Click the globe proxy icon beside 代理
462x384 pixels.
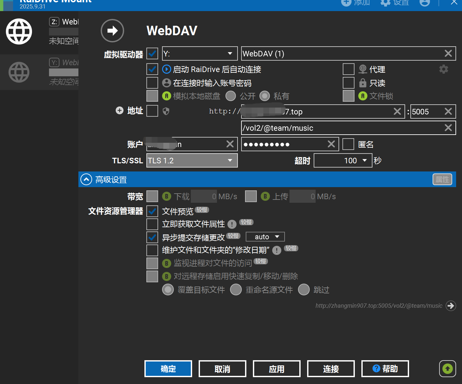[x=363, y=69]
